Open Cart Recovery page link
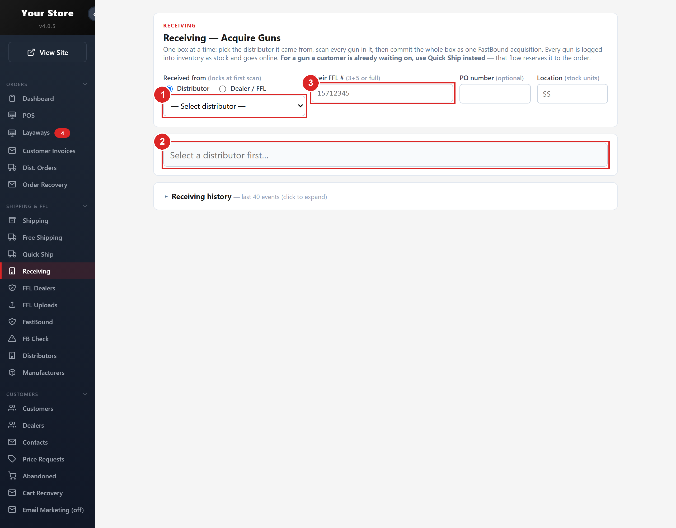Screen dimensions: 676x528 pos(47,493)
